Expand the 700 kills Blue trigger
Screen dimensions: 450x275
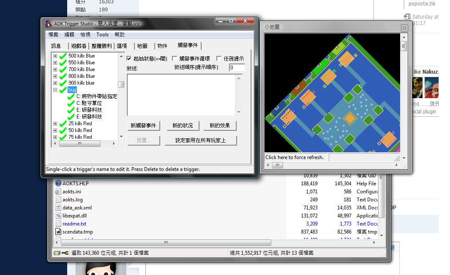pos(55,69)
